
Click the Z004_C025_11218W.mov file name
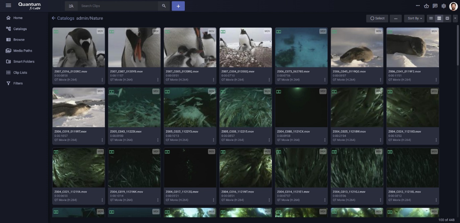[349, 132]
